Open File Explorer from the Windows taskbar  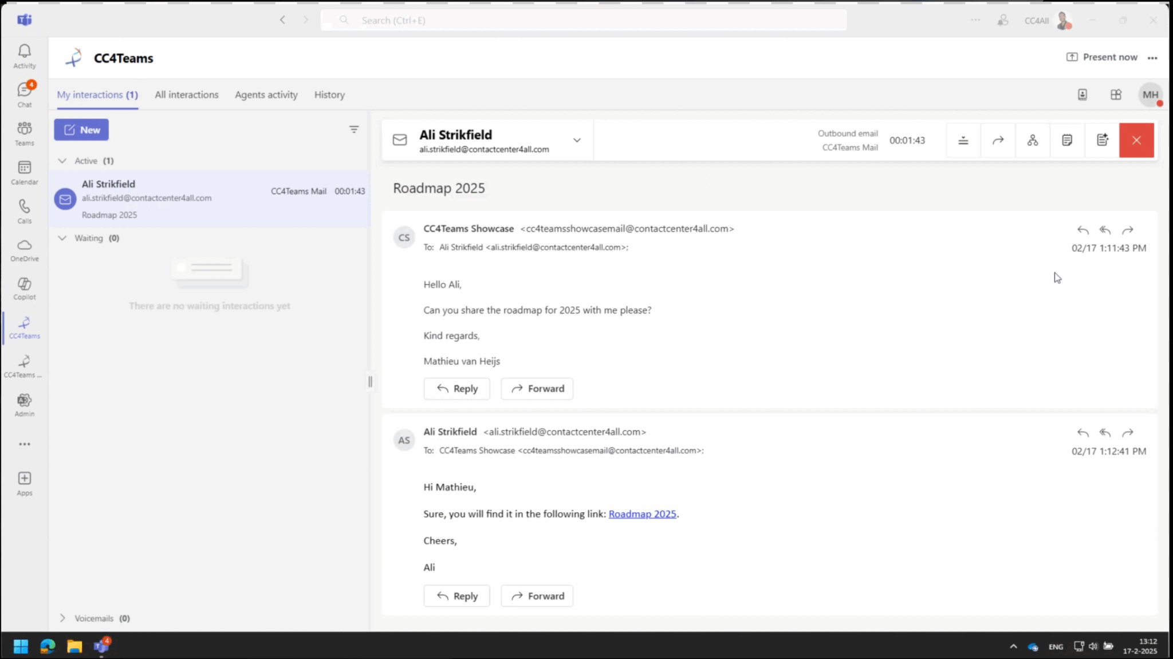tap(74, 646)
